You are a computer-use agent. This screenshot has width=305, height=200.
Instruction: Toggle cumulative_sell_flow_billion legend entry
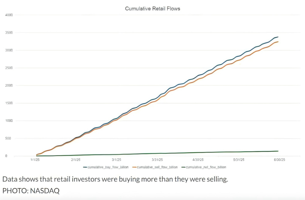155,167
